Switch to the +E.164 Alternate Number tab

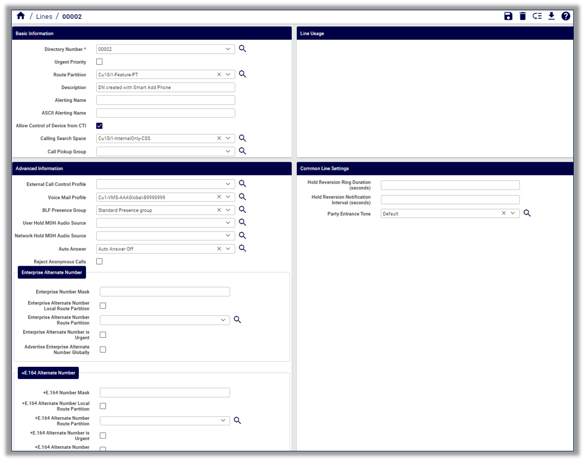tap(48, 372)
